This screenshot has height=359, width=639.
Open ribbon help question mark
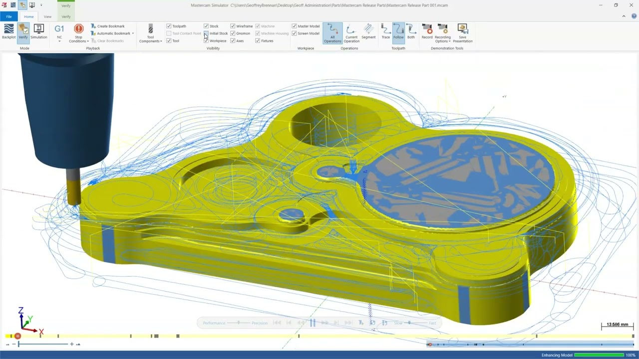coord(633,16)
